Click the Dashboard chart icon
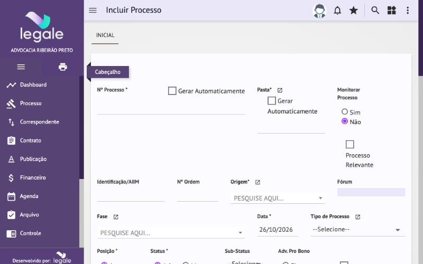This screenshot has width=423, height=264. tap(11, 85)
